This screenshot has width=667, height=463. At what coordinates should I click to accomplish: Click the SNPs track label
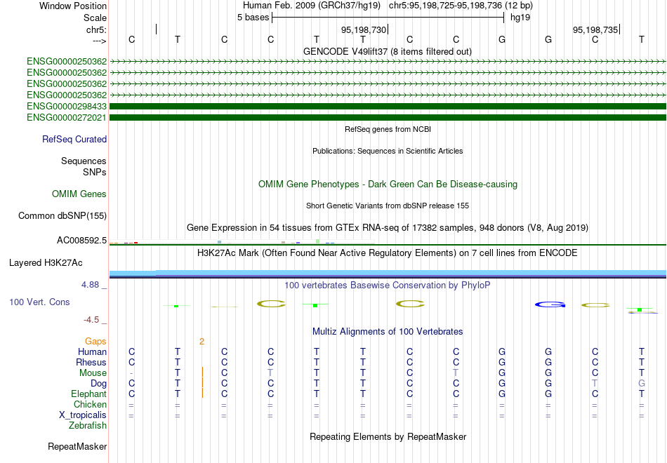tap(95, 172)
